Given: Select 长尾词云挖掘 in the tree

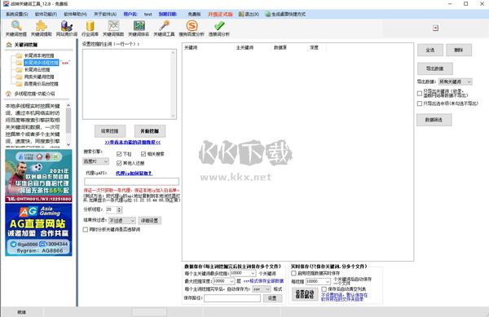Looking at the screenshot, I should click(x=37, y=70).
